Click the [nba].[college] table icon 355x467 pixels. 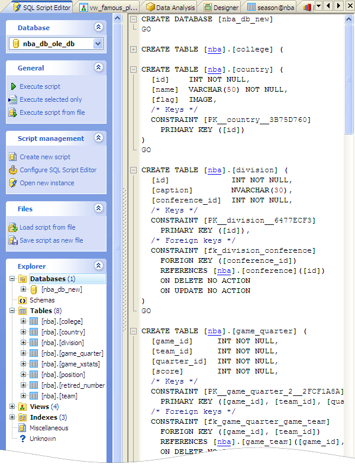(34, 321)
